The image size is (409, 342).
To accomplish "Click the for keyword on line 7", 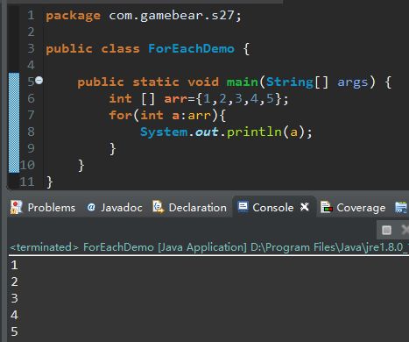I will (121, 115).
